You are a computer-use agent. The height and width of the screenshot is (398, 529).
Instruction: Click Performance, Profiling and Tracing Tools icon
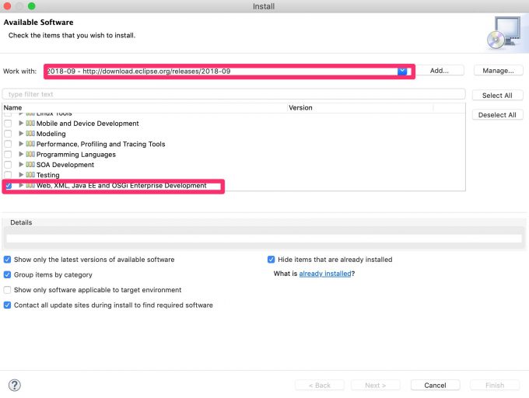31,144
